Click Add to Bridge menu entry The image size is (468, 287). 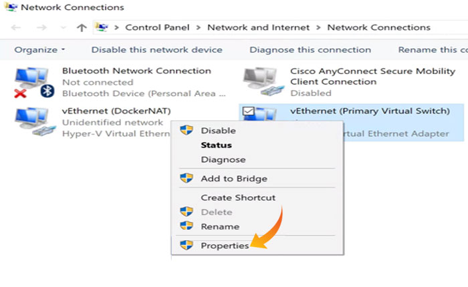tap(233, 178)
